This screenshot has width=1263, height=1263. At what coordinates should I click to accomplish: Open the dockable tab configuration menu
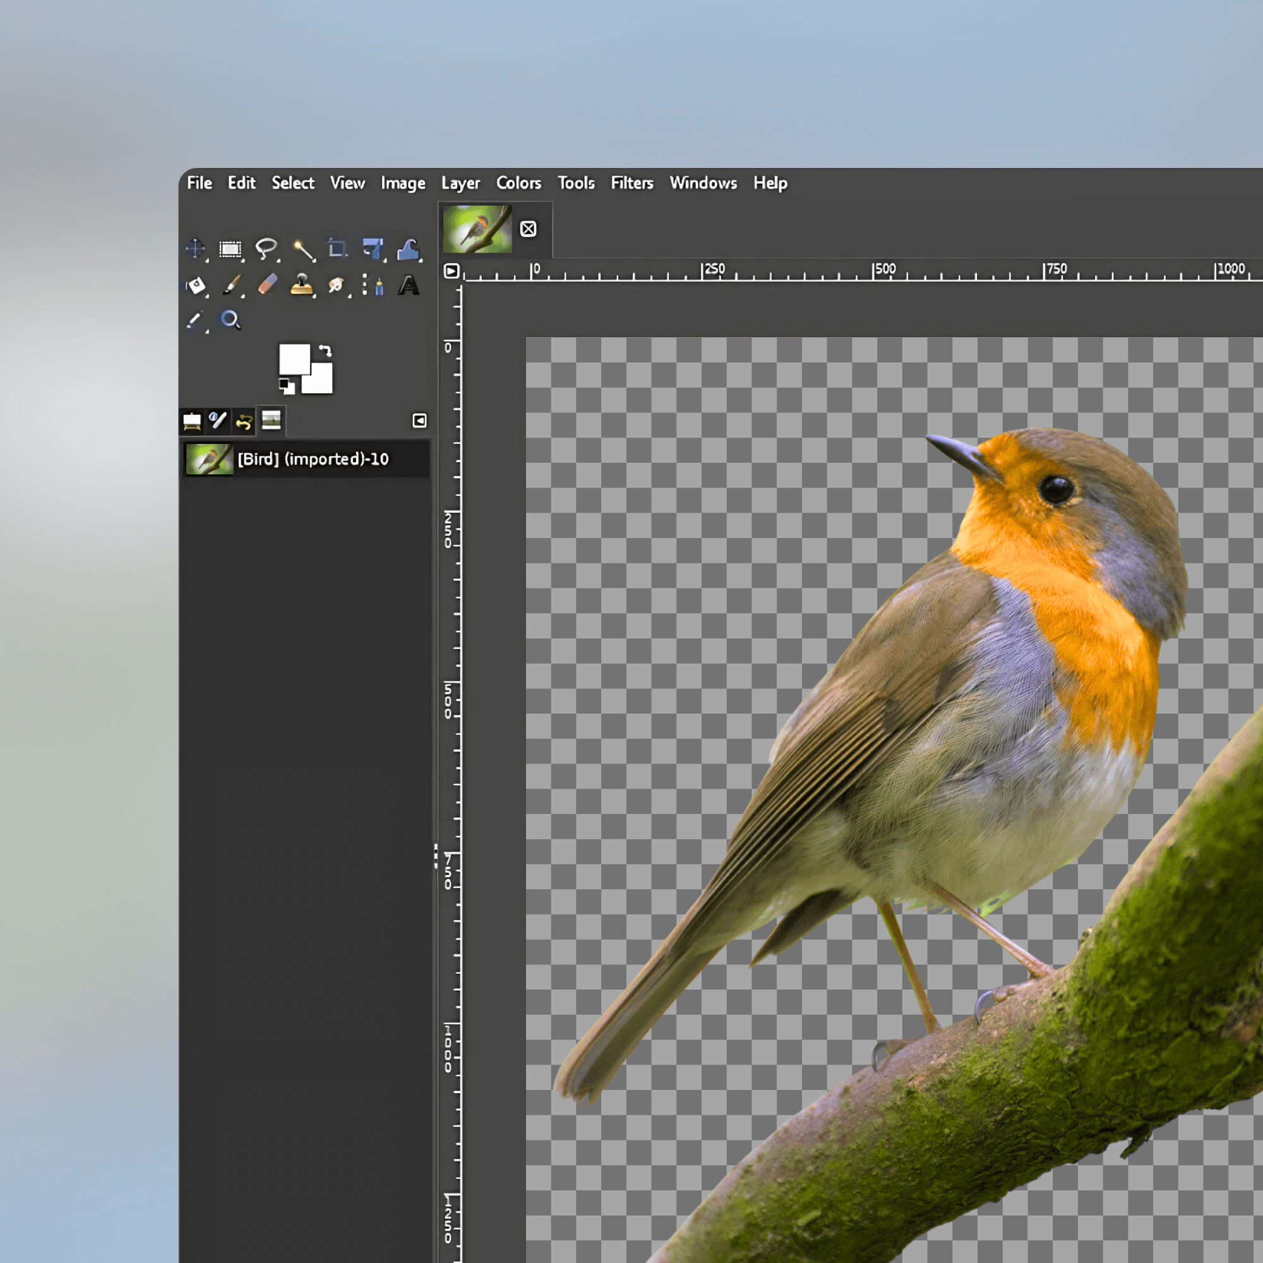[419, 421]
